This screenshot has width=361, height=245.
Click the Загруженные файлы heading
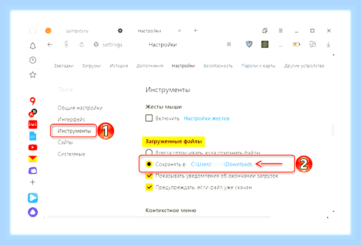(174, 141)
